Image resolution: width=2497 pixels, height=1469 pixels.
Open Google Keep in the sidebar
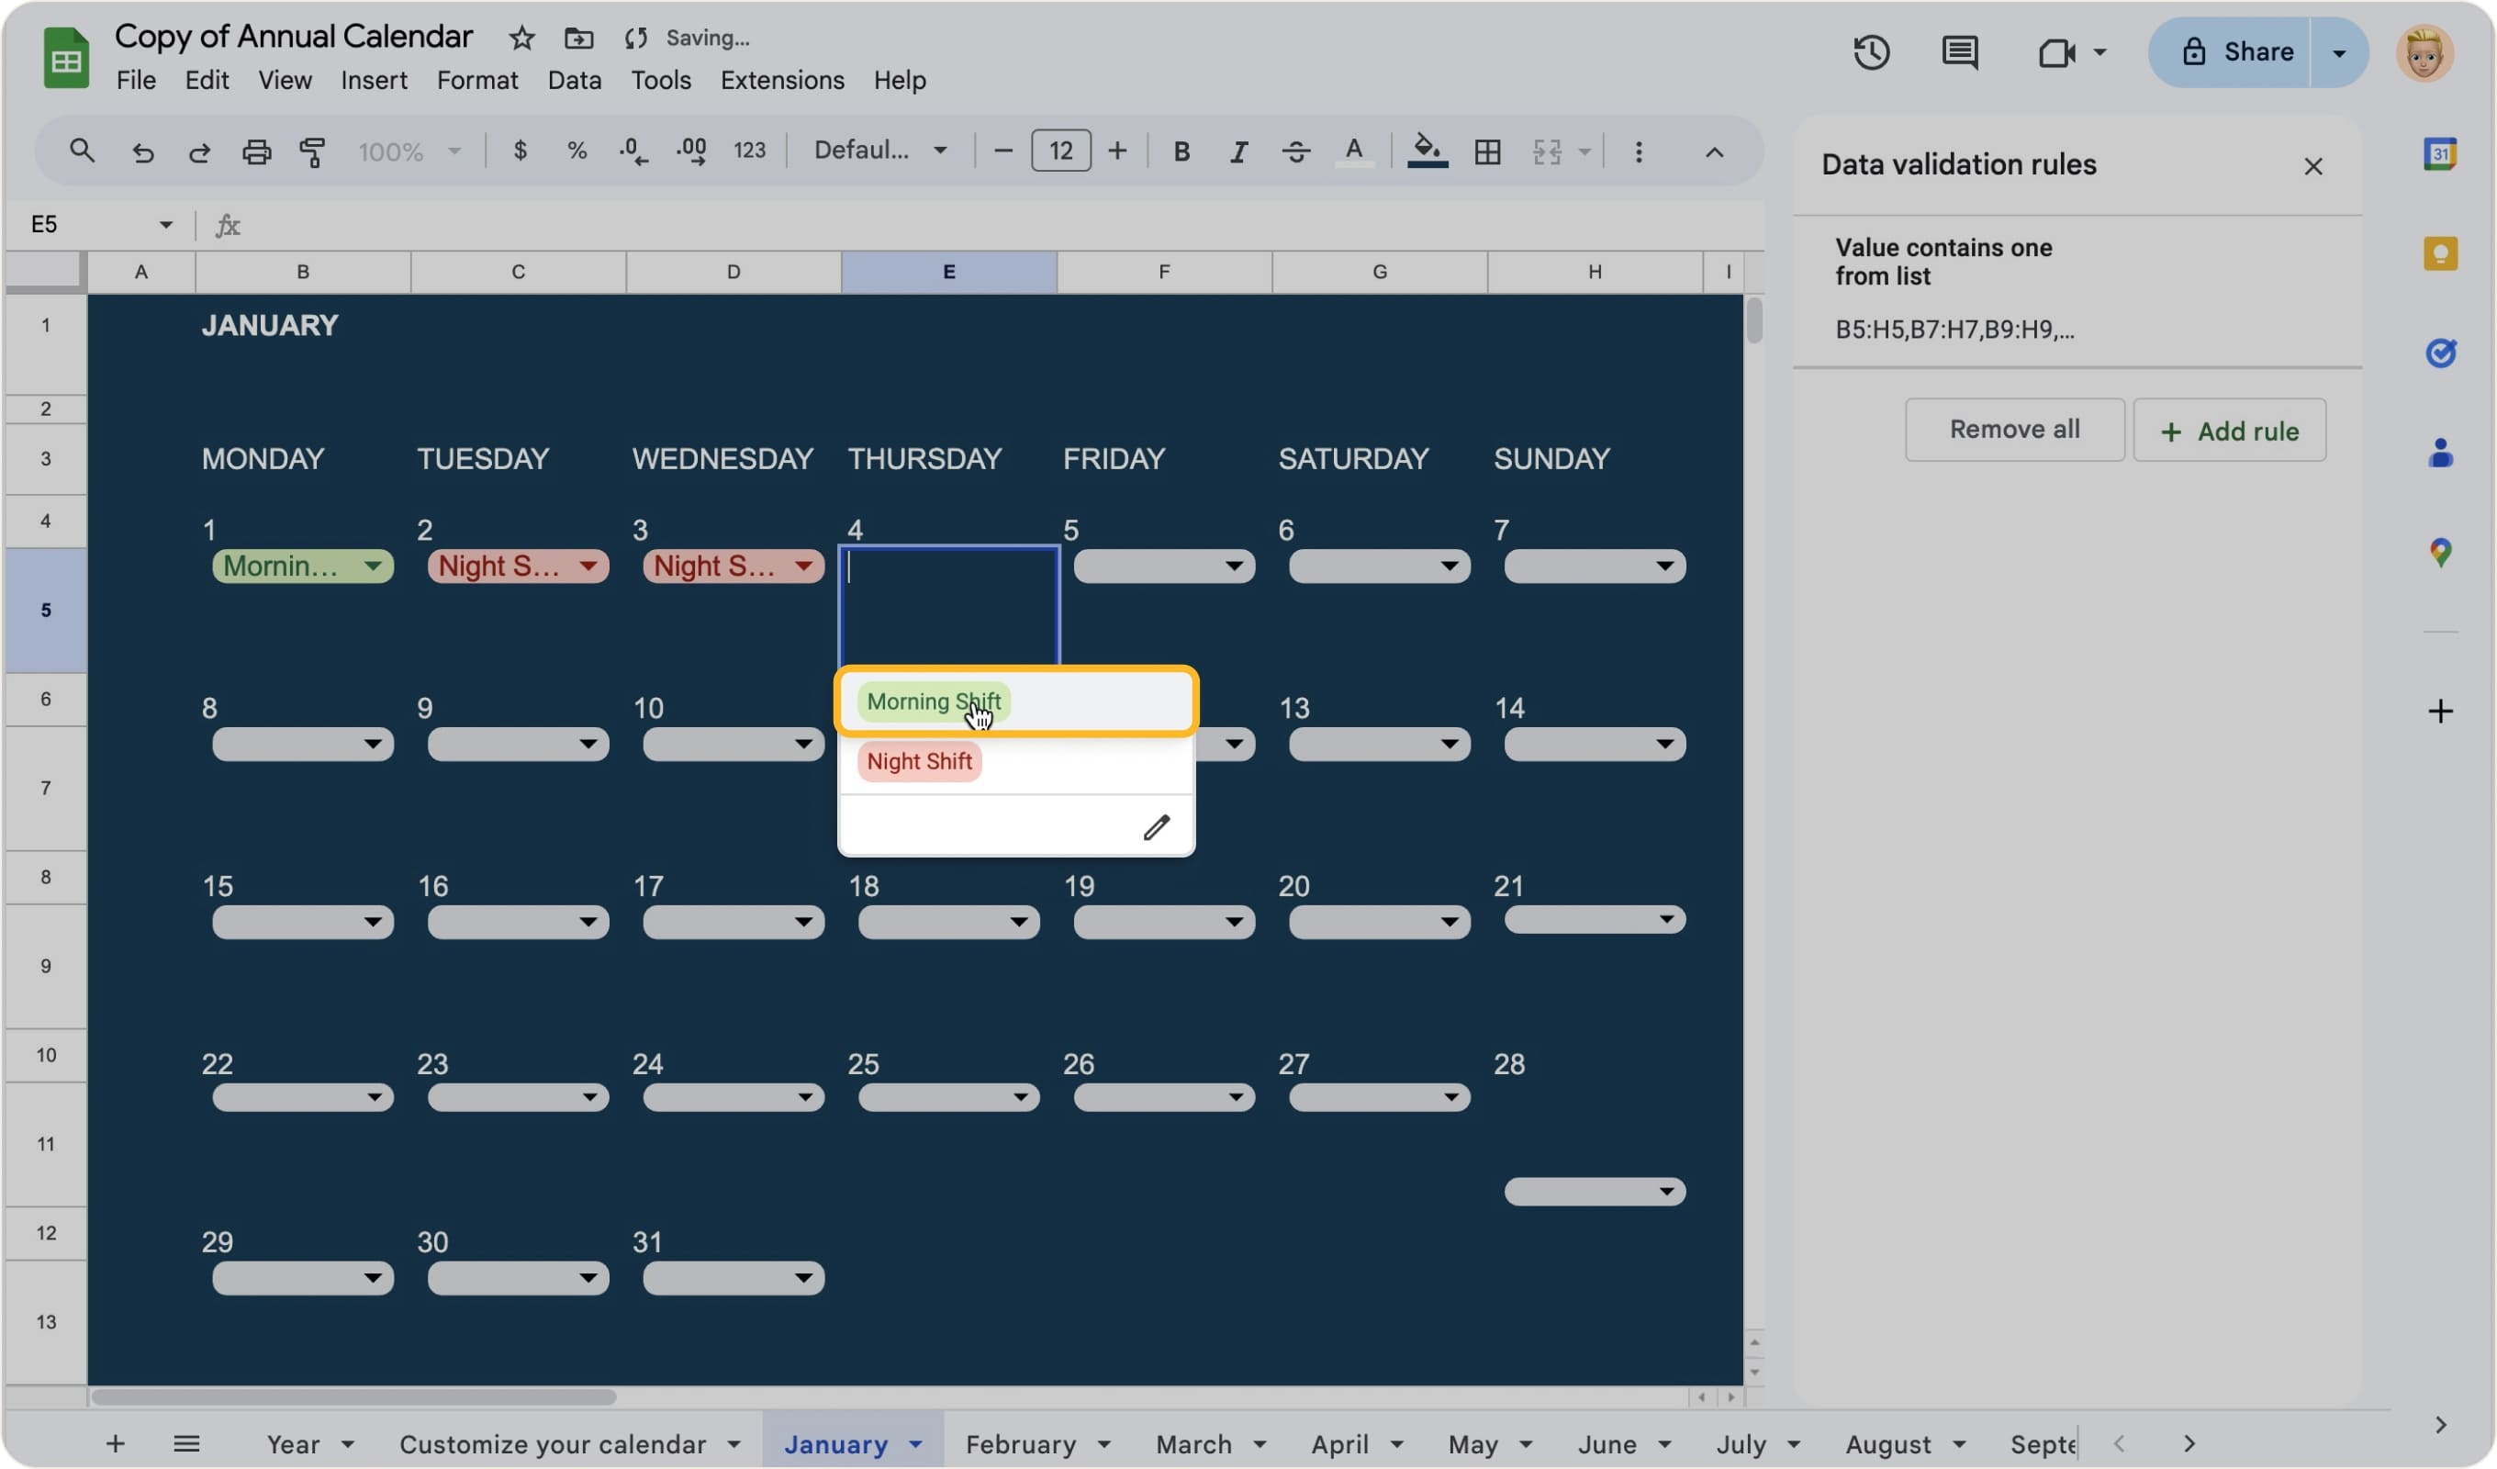click(x=2442, y=252)
